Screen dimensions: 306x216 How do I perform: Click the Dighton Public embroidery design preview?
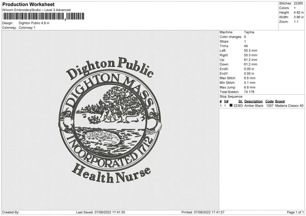(x=110, y=120)
